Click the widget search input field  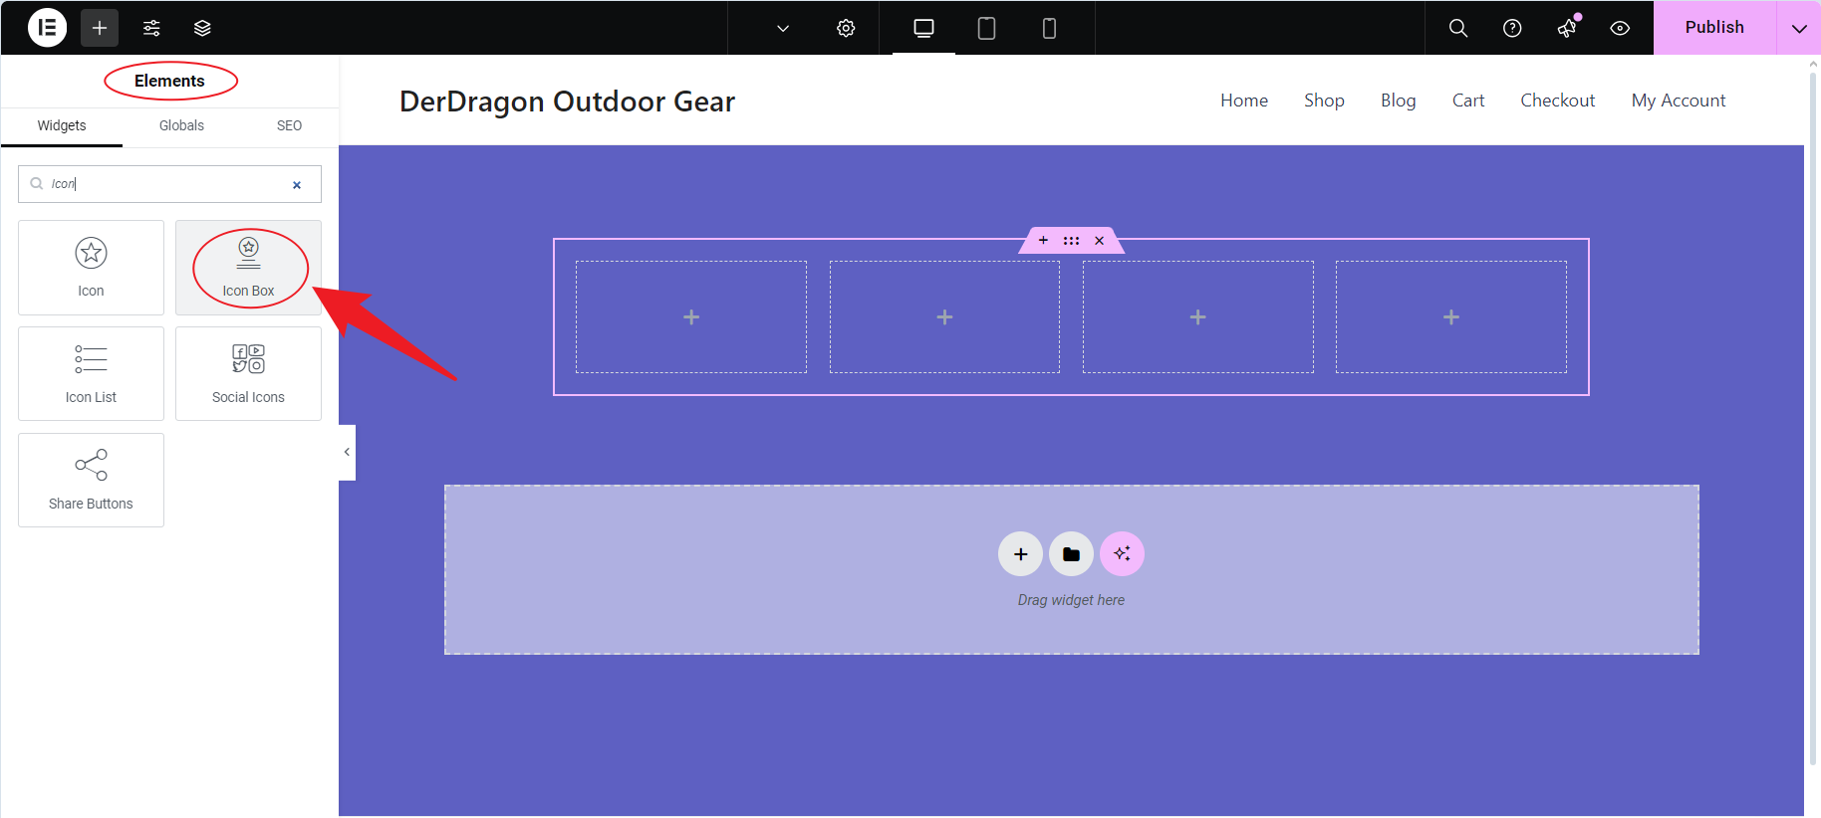(x=164, y=184)
